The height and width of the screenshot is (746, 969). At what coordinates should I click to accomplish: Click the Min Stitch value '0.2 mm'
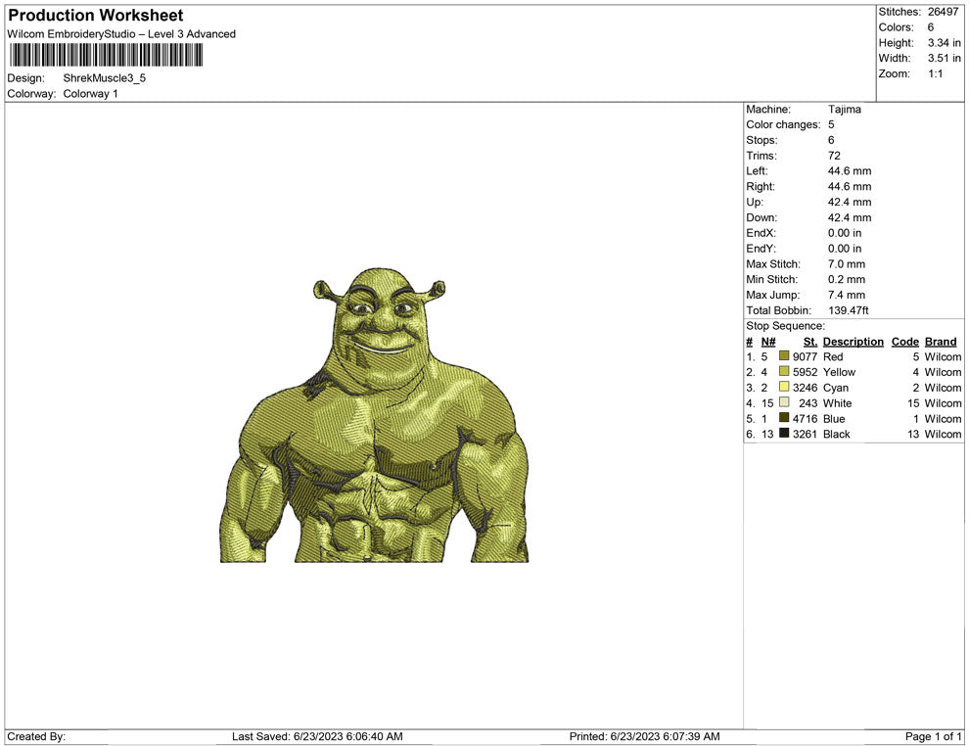[847, 279]
